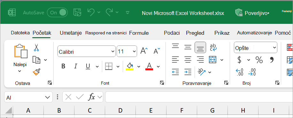The image size is (293, 118).
Task: Switch to the Pregled tab
Action: [x=195, y=33]
